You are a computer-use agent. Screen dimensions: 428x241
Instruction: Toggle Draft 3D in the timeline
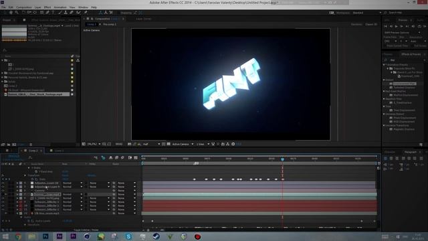pos(103,158)
